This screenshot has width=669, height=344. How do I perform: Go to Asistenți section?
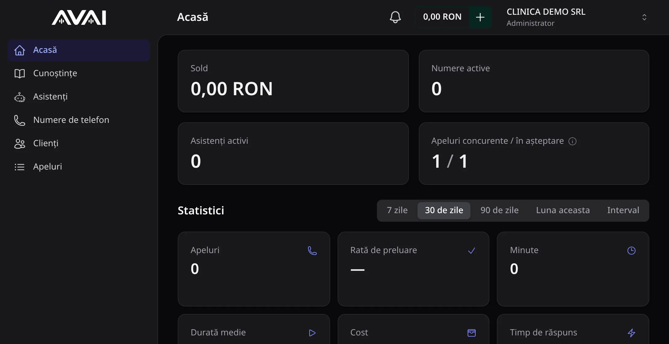(79, 97)
